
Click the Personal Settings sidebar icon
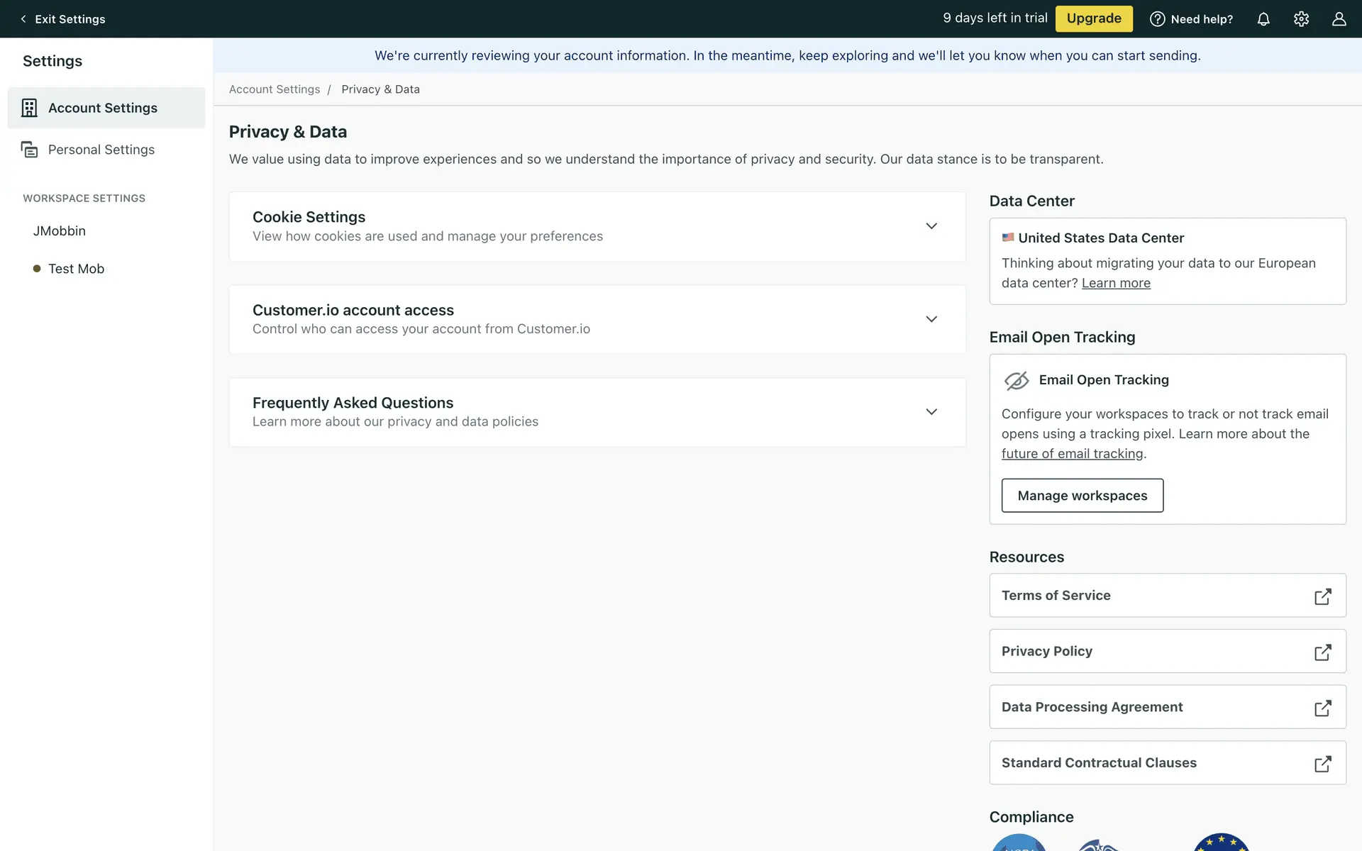[29, 150]
